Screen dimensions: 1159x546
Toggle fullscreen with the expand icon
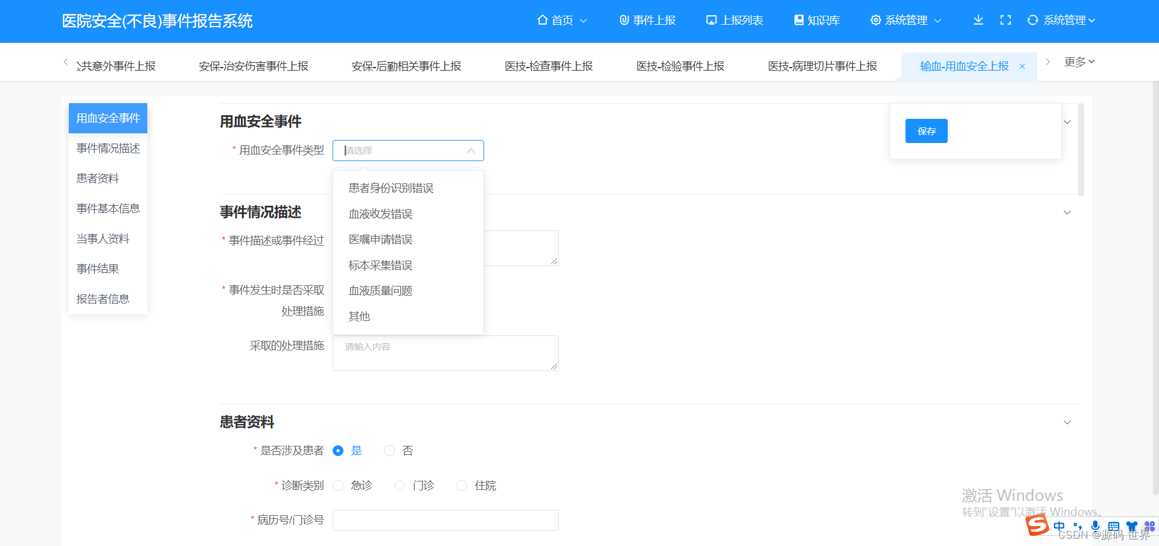point(1006,20)
